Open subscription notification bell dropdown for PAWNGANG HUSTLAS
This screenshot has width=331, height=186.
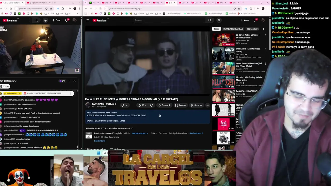pos(124,105)
